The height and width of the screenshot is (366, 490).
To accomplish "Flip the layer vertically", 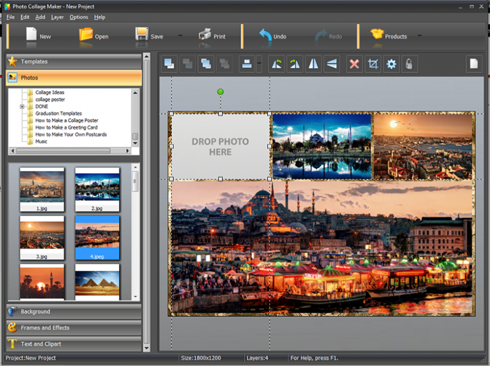I will [332, 64].
